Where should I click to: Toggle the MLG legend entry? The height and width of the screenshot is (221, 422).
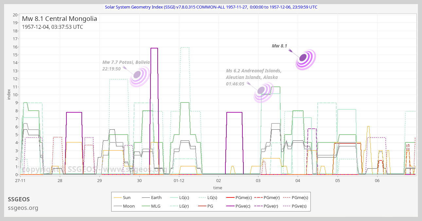point(152,206)
